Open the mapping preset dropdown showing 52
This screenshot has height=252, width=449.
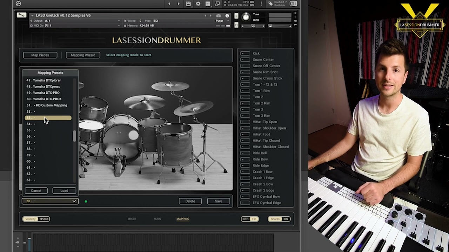coord(49,201)
